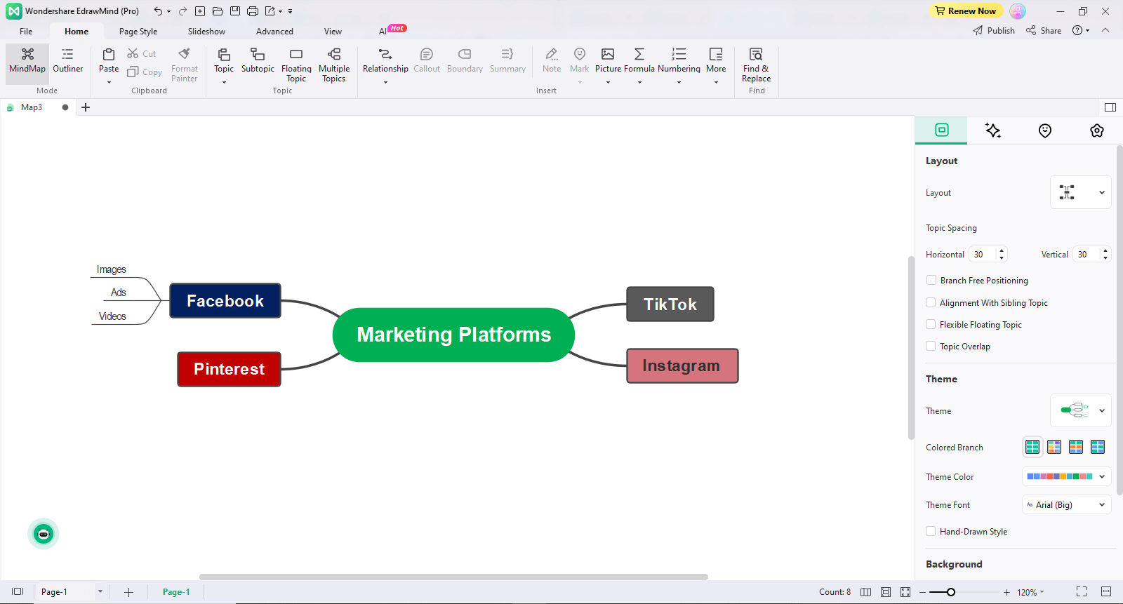This screenshot has height=604, width=1123.
Task: Expand the Paste options arrow
Action: [x=109, y=83]
